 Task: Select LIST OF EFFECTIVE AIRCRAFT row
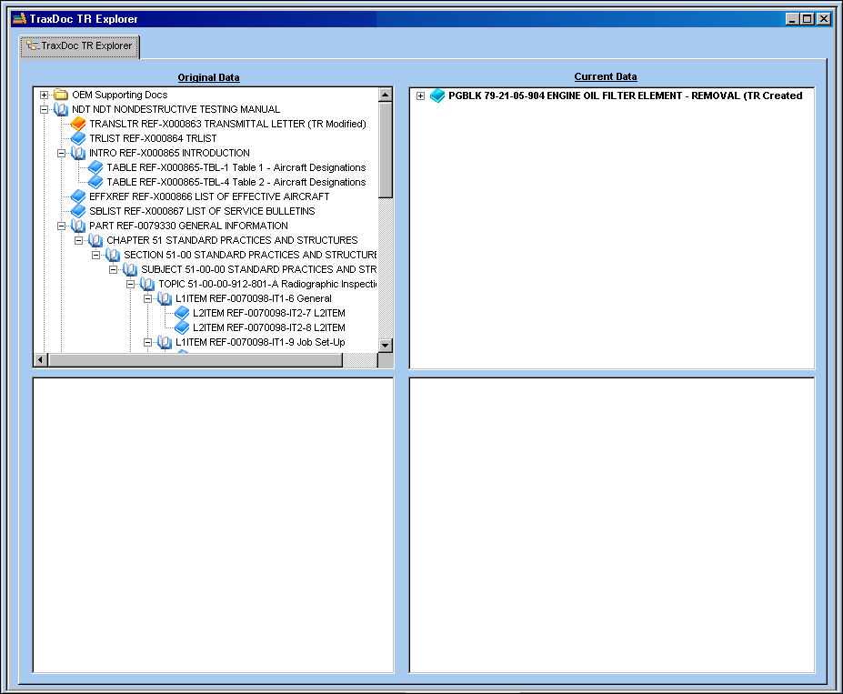[209, 196]
